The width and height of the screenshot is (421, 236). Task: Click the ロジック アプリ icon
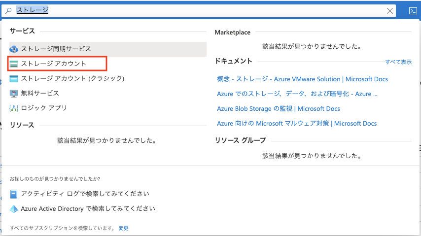[14, 108]
